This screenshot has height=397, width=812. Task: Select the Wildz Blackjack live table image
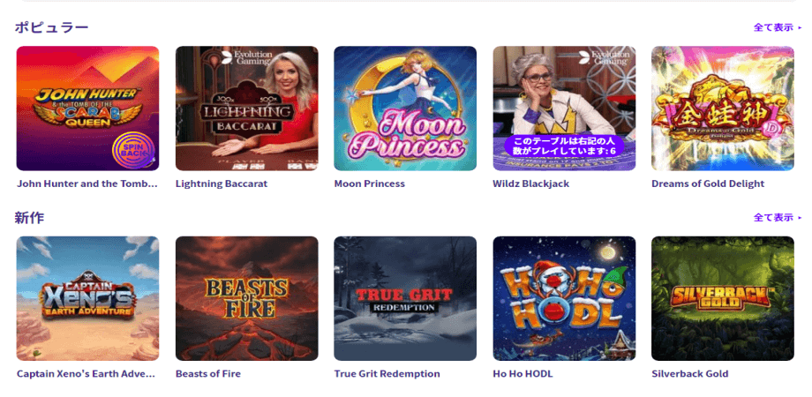point(564,109)
